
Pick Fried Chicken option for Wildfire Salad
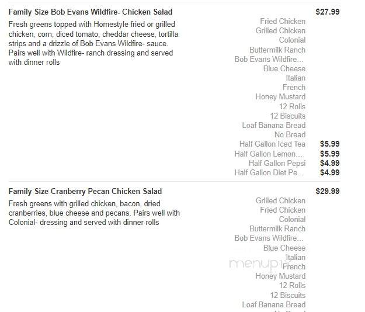point(283,22)
